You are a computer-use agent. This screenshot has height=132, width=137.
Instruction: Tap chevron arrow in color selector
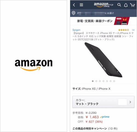[130, 102]
